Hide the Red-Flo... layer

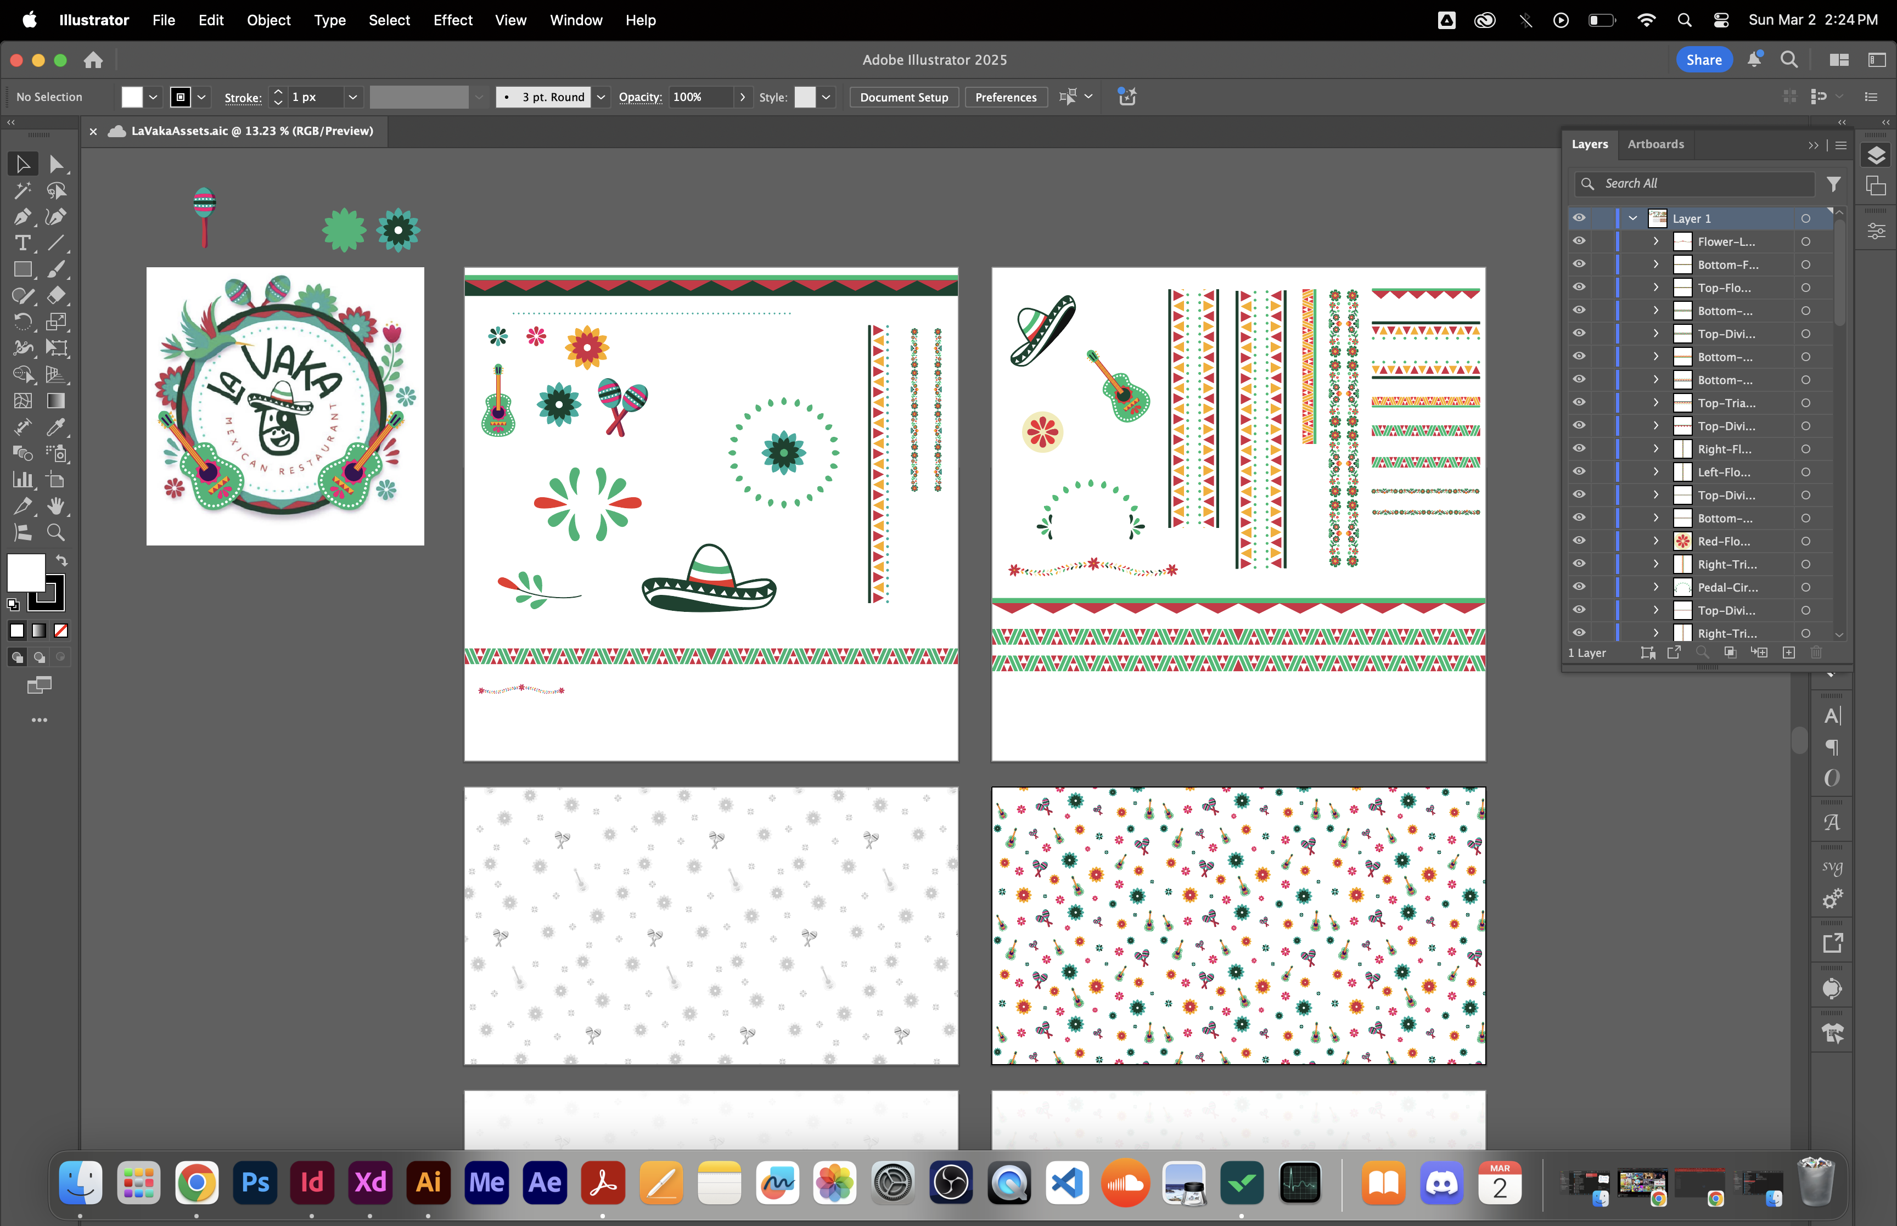[x=1579, y=541]
